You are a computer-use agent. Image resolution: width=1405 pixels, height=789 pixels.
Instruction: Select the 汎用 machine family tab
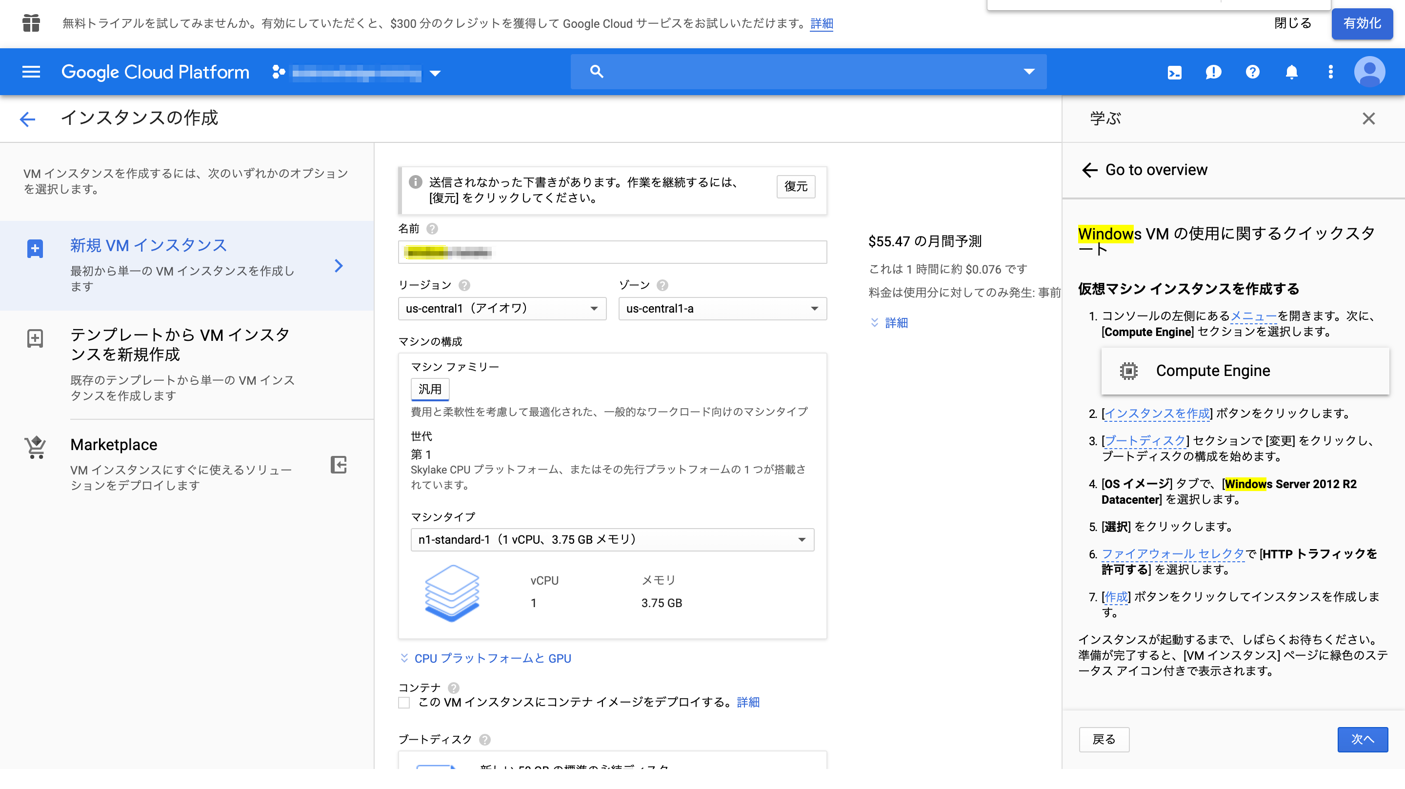[430, 389]
